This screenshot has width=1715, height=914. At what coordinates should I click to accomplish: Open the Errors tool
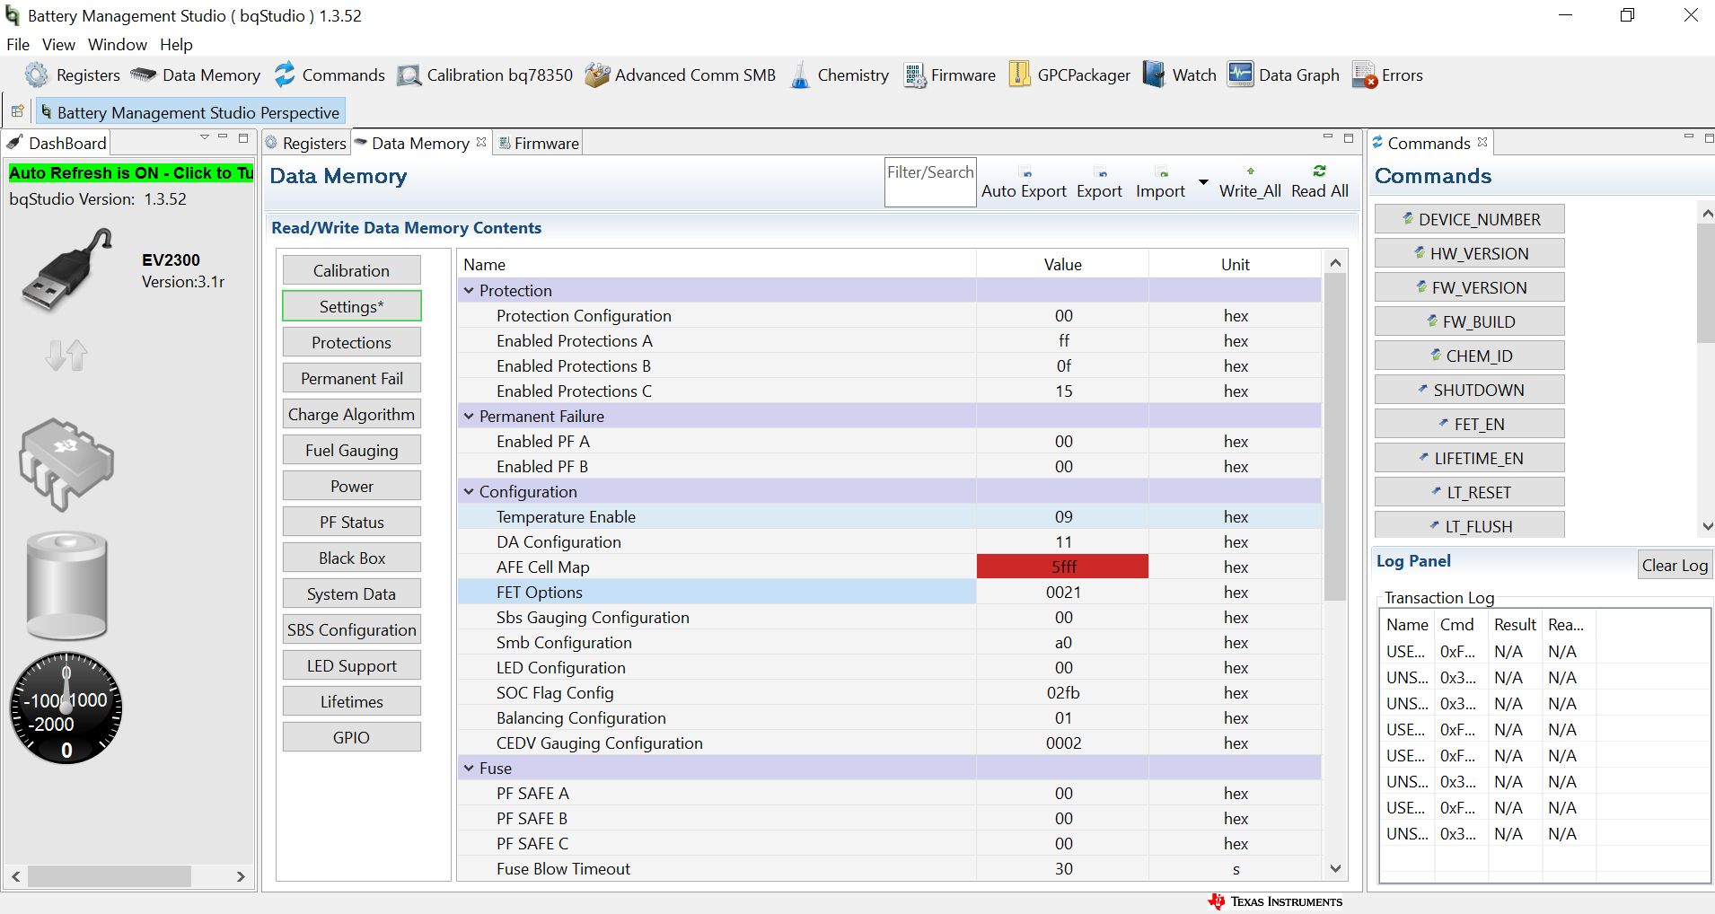(1387, 75)
